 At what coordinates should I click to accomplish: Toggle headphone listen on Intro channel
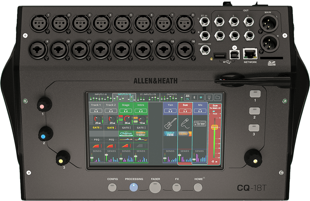pyautogui.click(x=141, y=111)
